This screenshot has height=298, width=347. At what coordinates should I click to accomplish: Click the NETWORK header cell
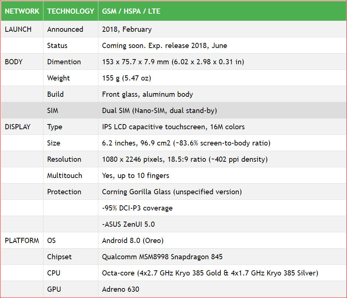coord(22,11)
